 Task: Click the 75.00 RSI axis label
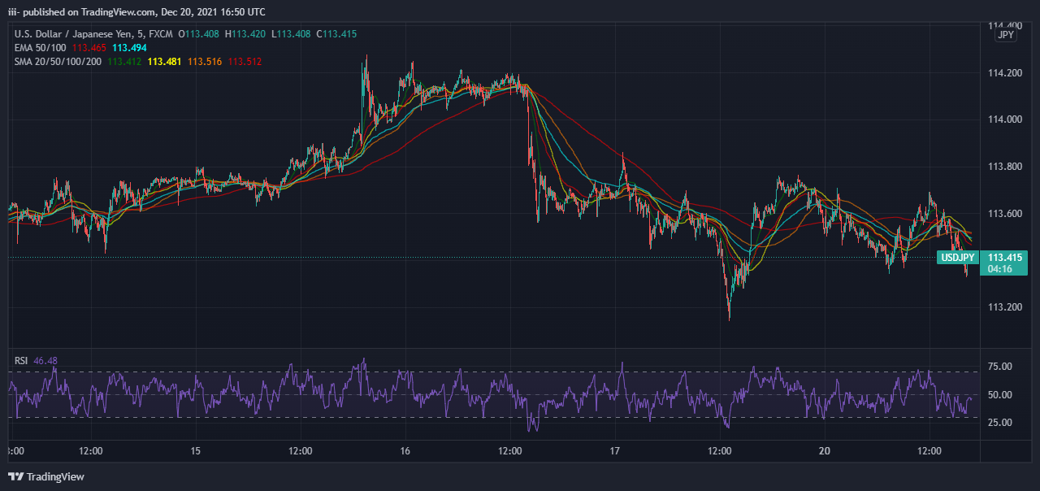1000,367
